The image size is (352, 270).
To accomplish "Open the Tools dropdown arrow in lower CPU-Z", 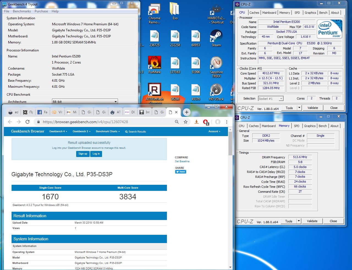I will [299, 221].
